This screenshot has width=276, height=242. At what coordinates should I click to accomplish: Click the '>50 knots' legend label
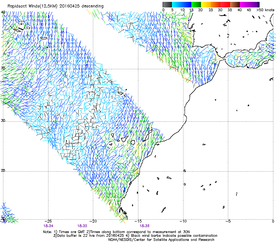coord(265,10)
